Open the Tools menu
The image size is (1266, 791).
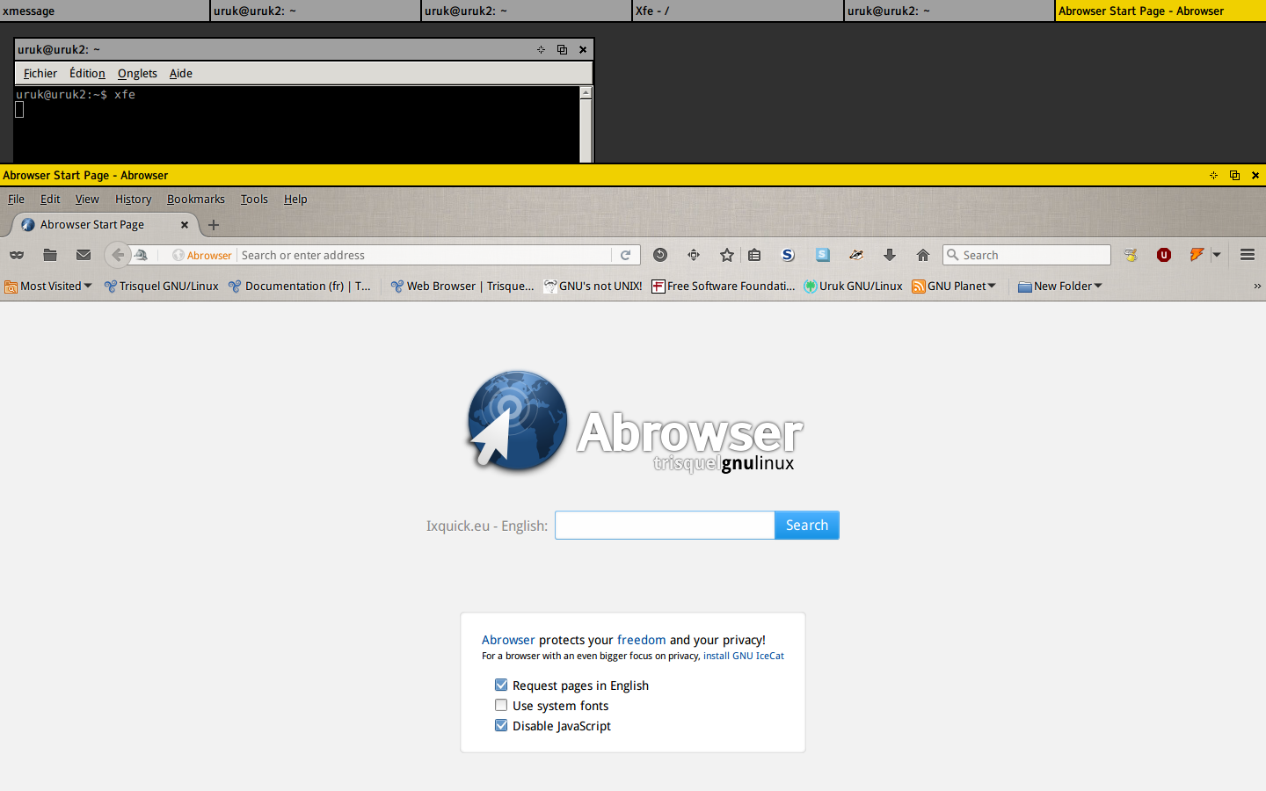click(254, 200)
